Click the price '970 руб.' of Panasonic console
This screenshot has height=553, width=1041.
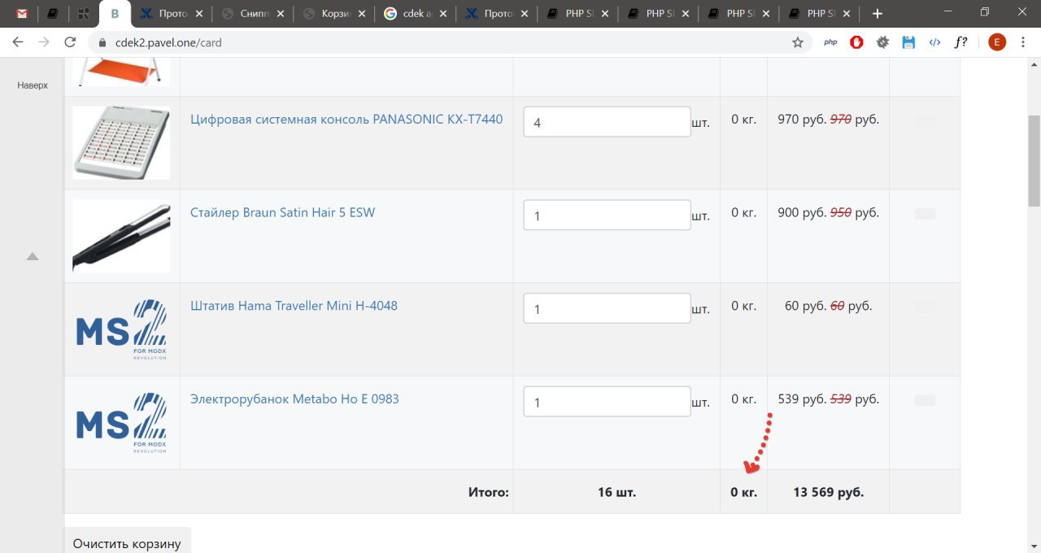point(802,120)
